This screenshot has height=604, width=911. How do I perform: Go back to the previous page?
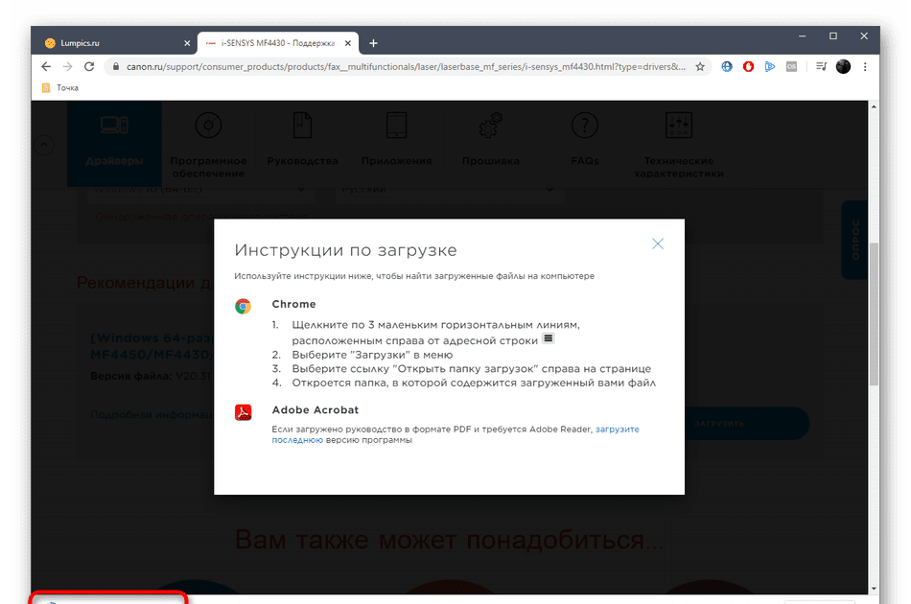click(x=46, y=67)
